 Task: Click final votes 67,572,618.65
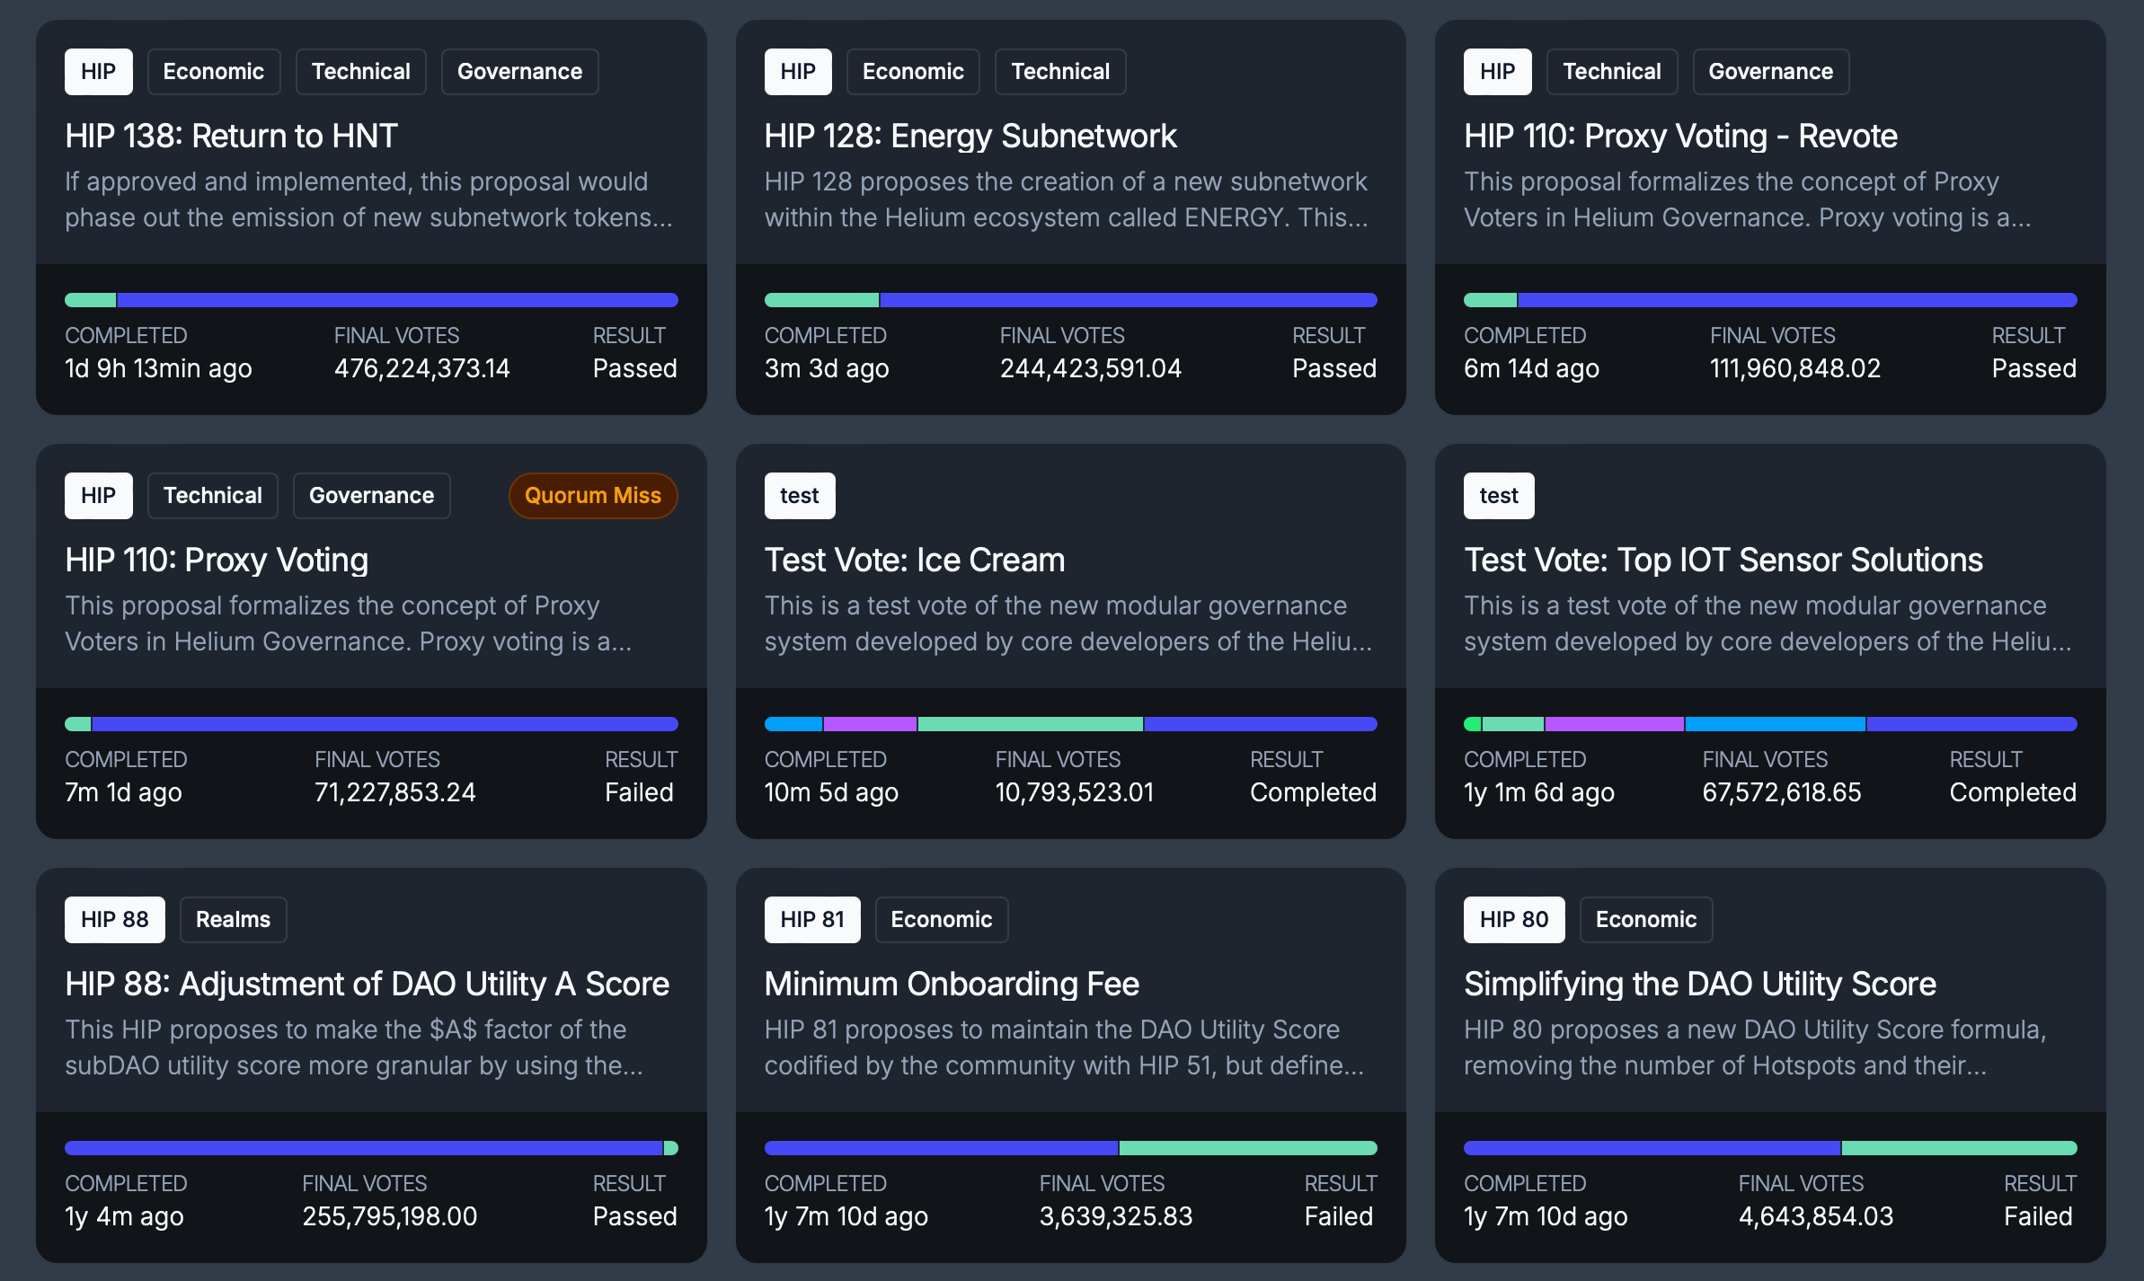pyautogui.click(x=1782, y=792)
